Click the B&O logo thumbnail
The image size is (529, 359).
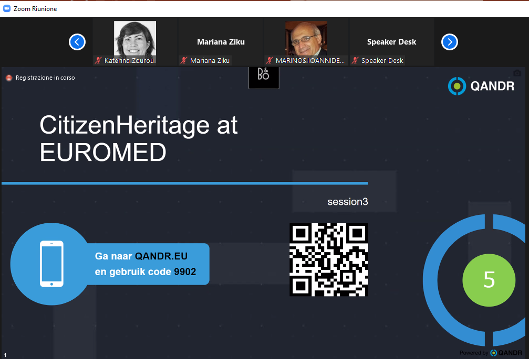(x=264, y=78)
